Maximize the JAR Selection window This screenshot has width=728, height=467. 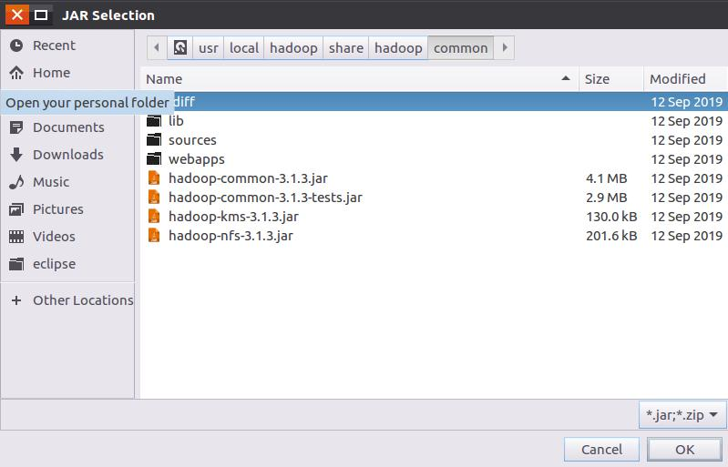coord(41,15)
